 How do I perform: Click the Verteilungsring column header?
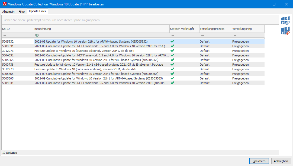(248, 29)
